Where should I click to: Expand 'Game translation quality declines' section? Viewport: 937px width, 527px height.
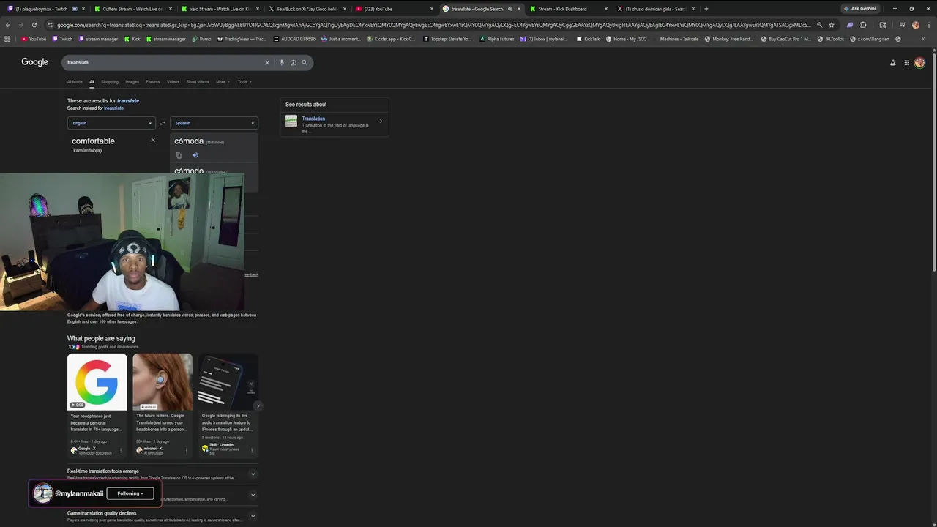point(253,516)
